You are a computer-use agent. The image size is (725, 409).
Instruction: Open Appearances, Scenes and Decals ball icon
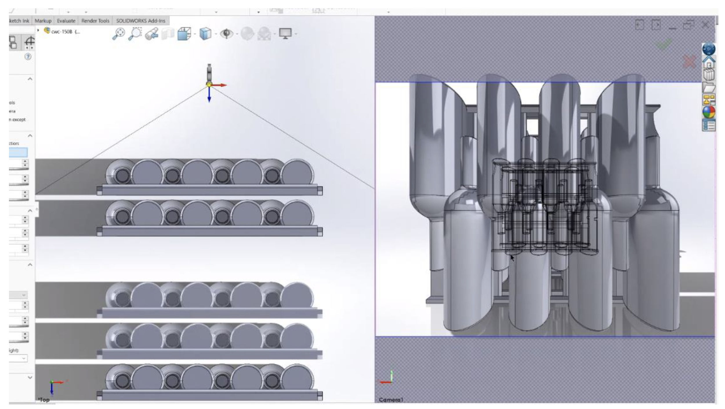pyautogui.click(x=709, y=112)
